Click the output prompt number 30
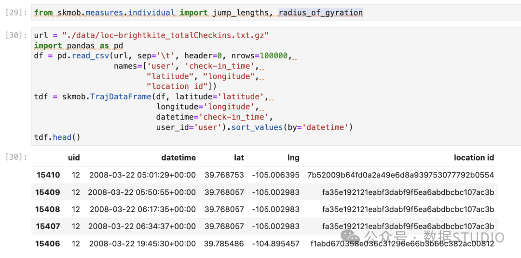This screenshot has height=258, width=521. coord(16,157)
